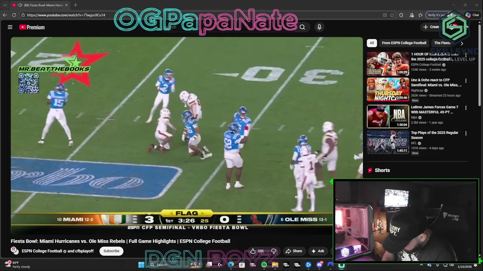
Task: Open Spotify from taskbar
Action: click(264, 265)
